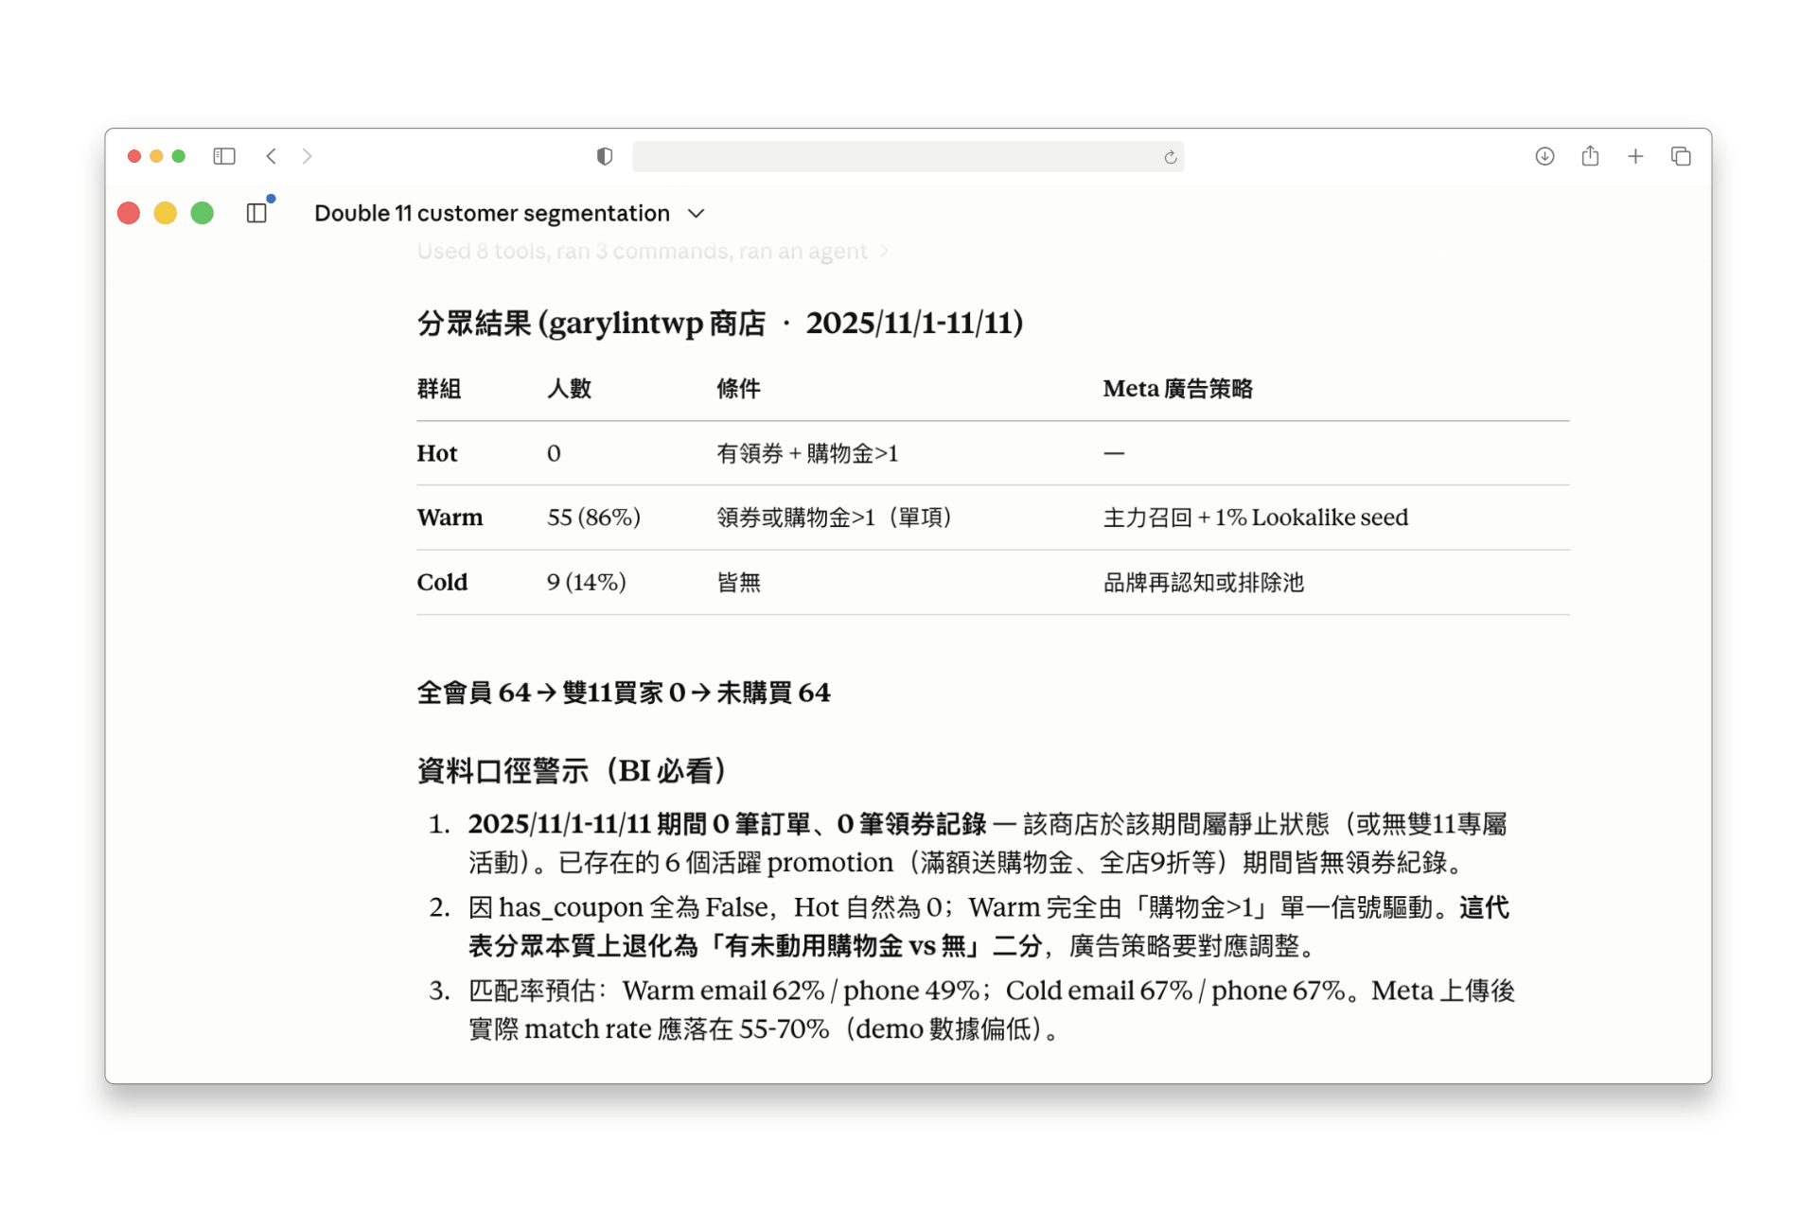Click the 品牌再認知或排除池 cell
Viewport: 1817px width, 1211px height.
(x=1204, y=582)
